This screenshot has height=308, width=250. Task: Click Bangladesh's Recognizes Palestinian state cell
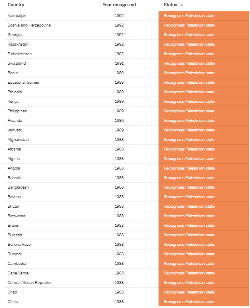(x=204, y=187)
